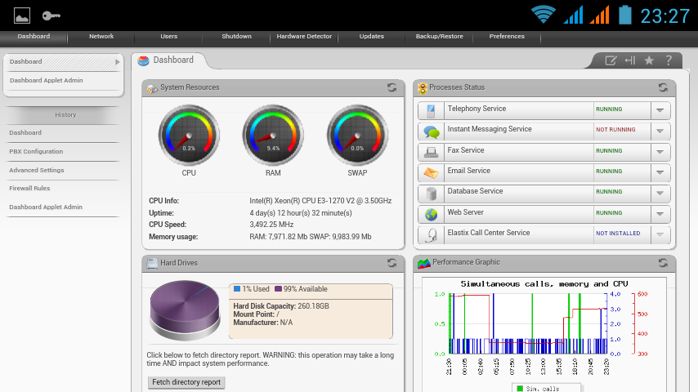698x392 pixels.
Task: Click the SWAP usage gauge
Action: 357,136
